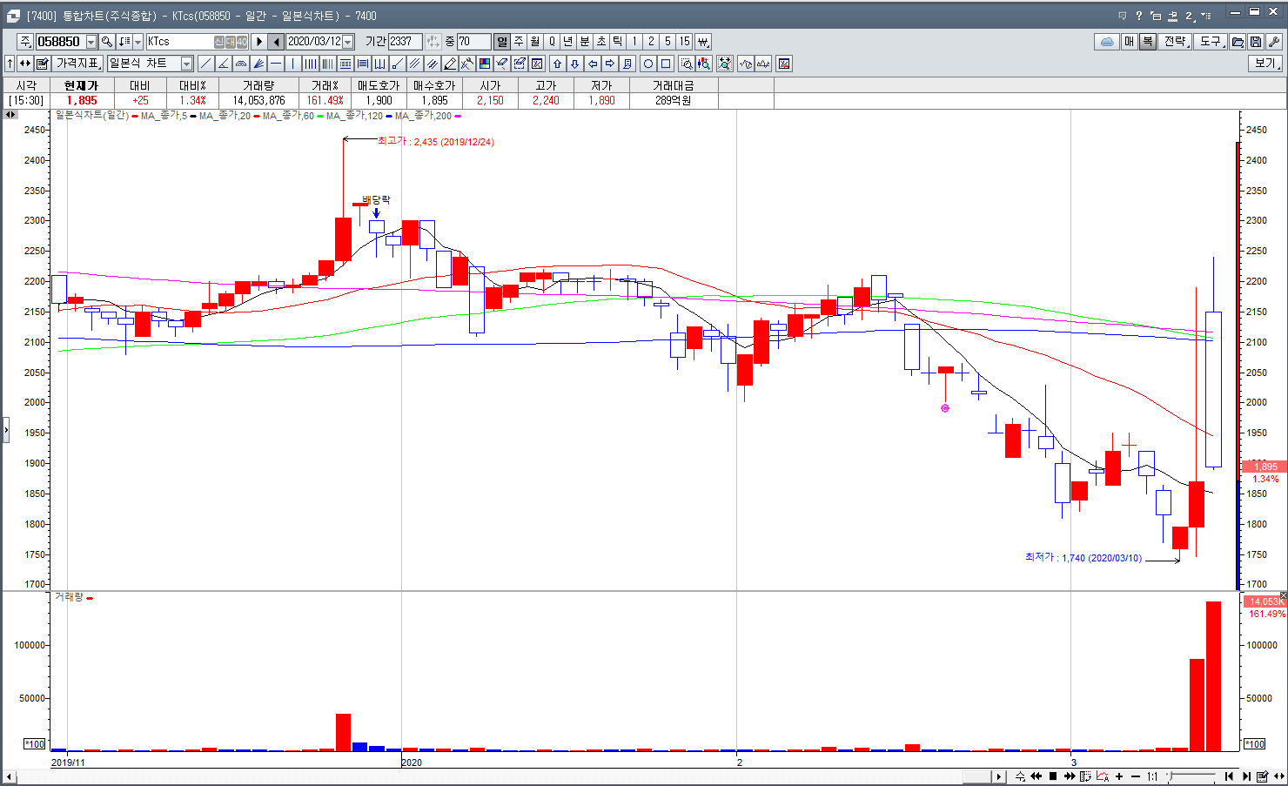Click the next stock play arrow
This screenshot has height=786, width=1288.
tap(259, 41)
